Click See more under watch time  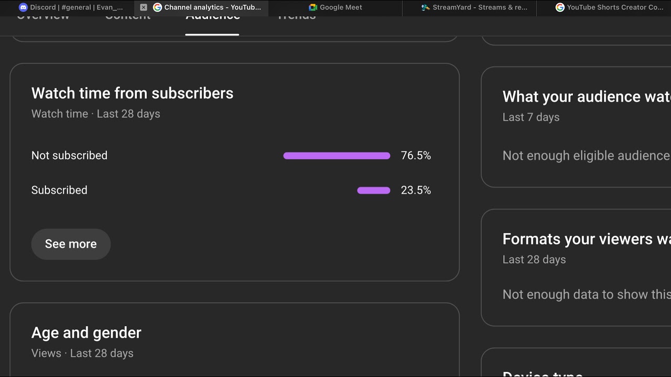pos(71,244)
